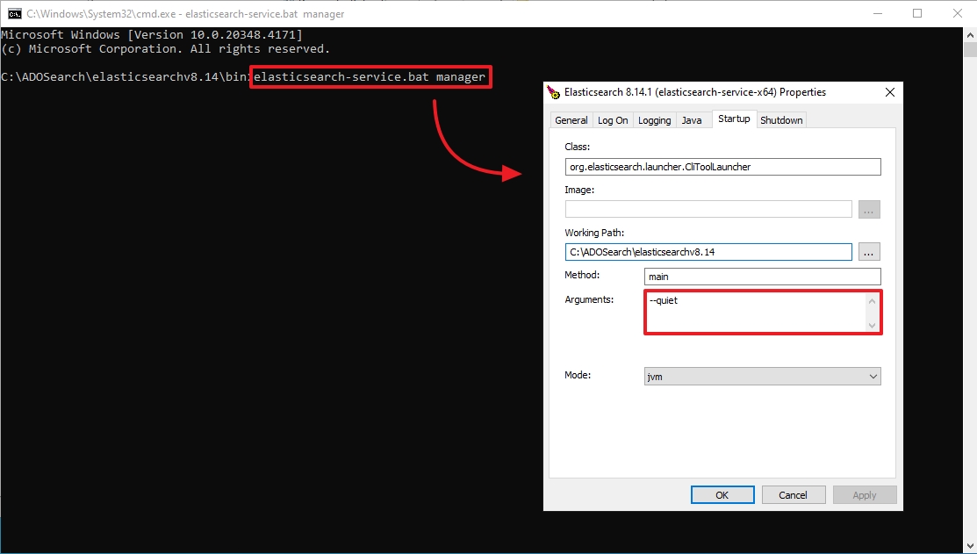The height and width of the screenshot is (554, 977).
Task: Click browse button next to Working Path
Action: [869, 252]
